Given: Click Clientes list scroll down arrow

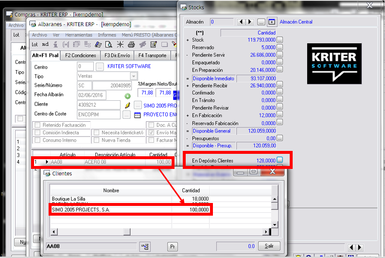Looking at the screenshot, I should coord(275,224).
